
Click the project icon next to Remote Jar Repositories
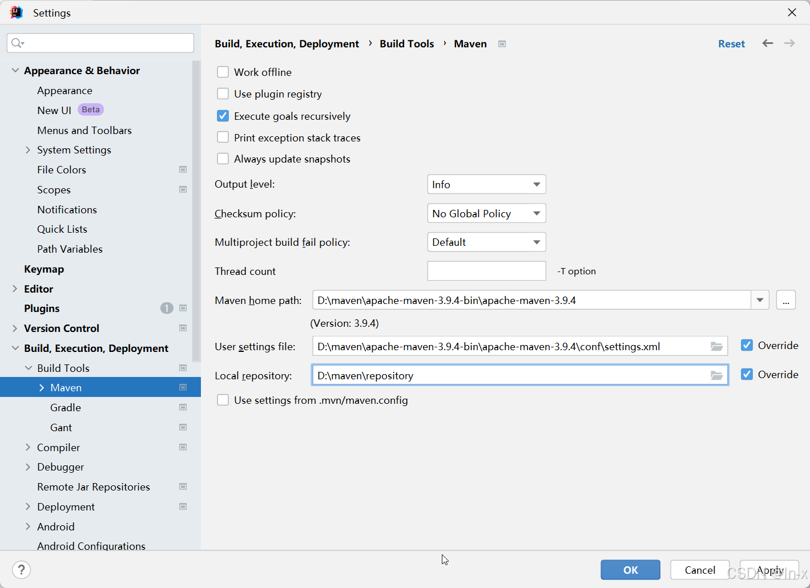tap(183, 486)
